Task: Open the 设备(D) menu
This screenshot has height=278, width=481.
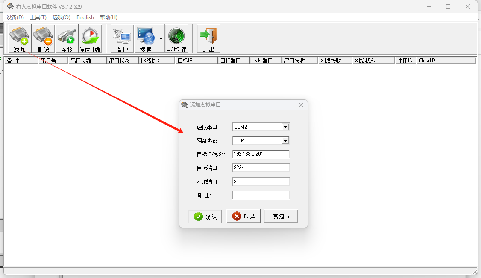Action: (x=15, y=17)
